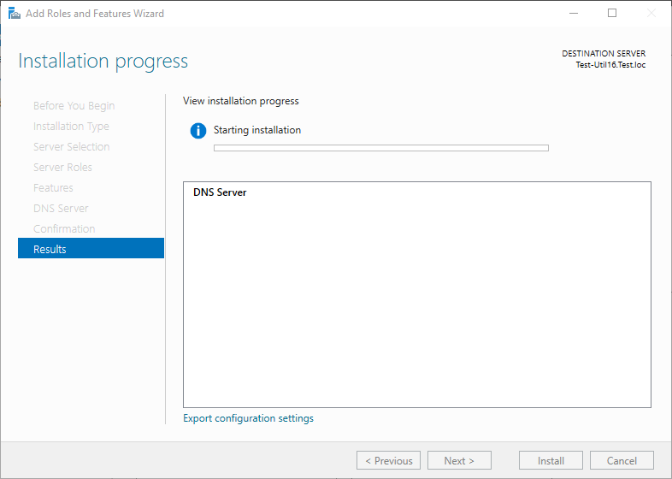Close the wizard with the X button
The height and width of the screenshot is (479, 672).
(651, 14)
